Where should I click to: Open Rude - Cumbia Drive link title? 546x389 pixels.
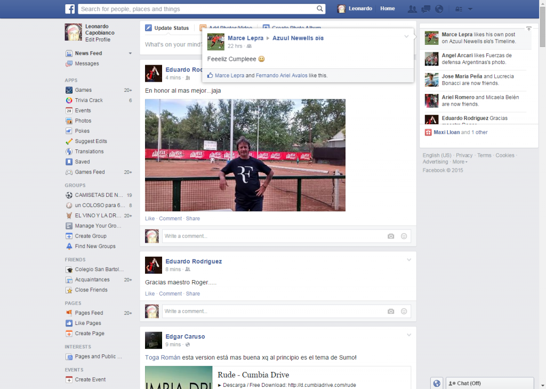(253, 375)
